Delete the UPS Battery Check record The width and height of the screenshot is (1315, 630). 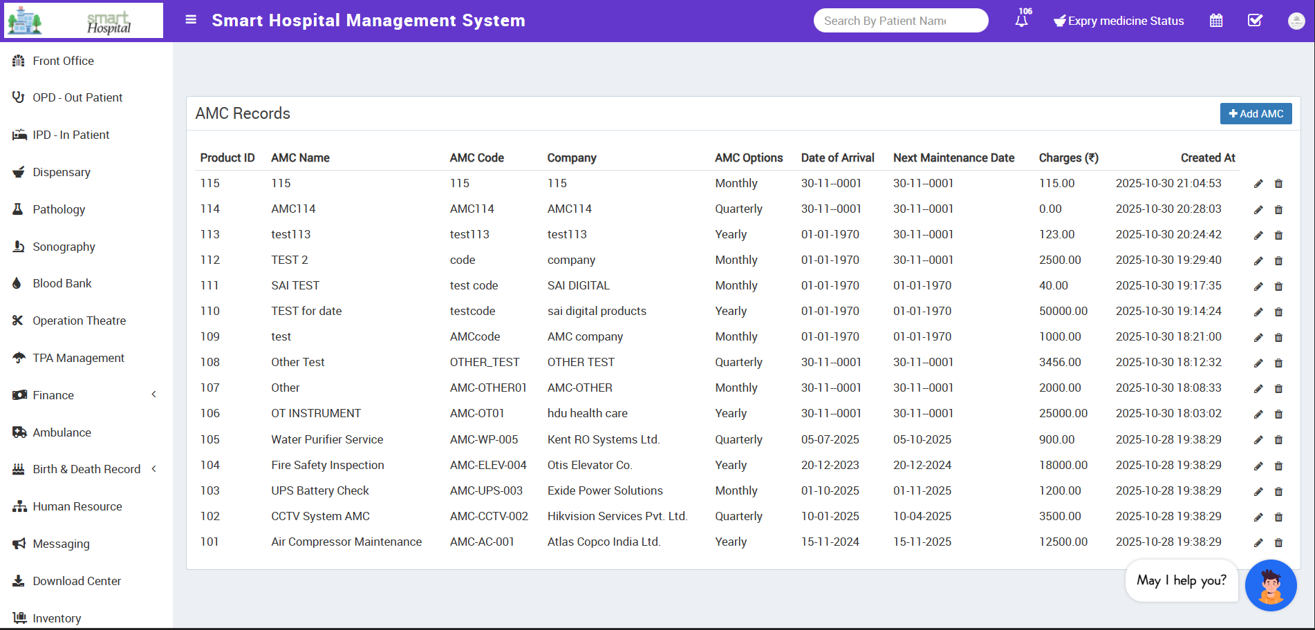pos(1278,492)
